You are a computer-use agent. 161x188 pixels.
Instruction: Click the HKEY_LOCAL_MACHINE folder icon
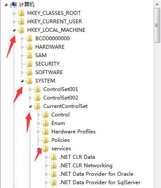tap(22, 30)
